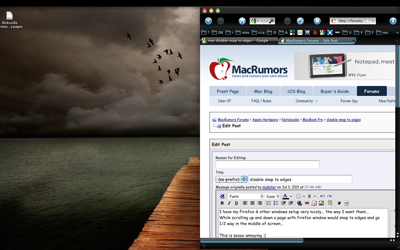This screenshot has height=250, width=400.
Task: Align text right in editor
Action: 260,203
